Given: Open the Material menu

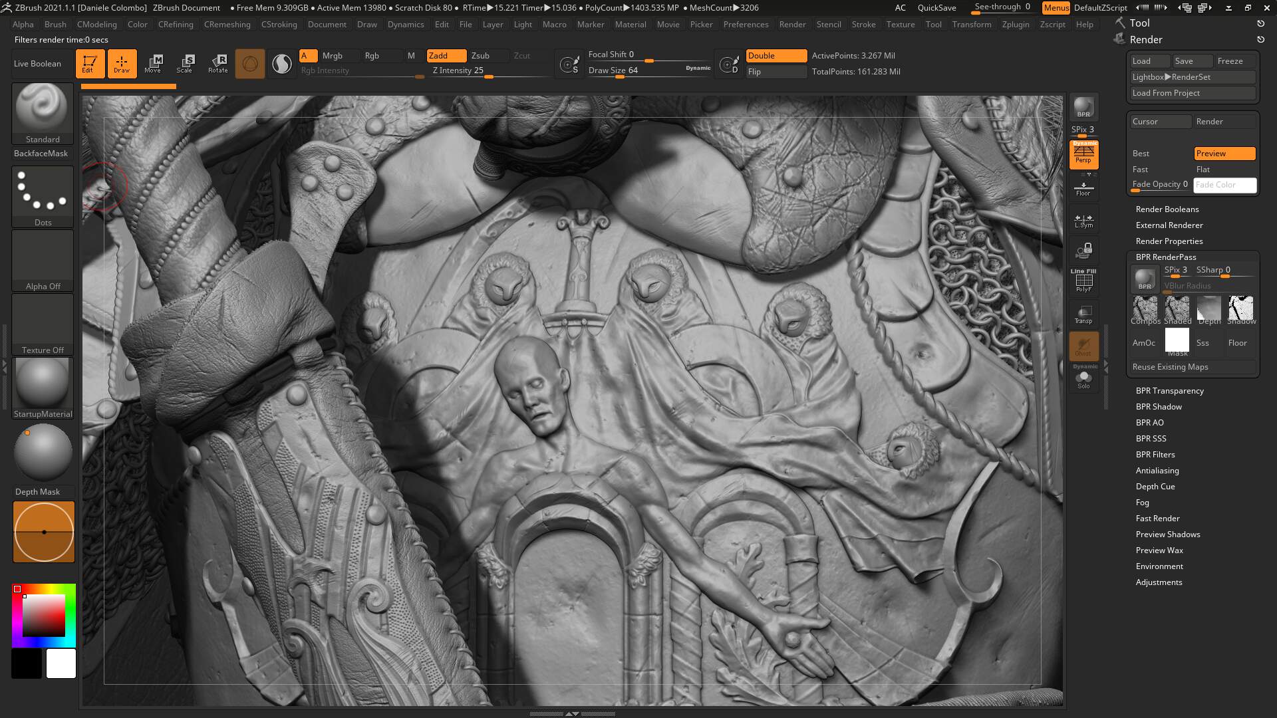Looking at the screenshot, I should 631,25.
